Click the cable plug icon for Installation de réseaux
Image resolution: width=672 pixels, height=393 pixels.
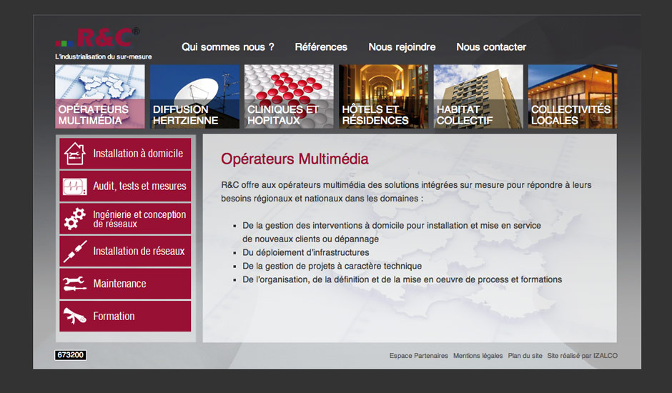74,252
